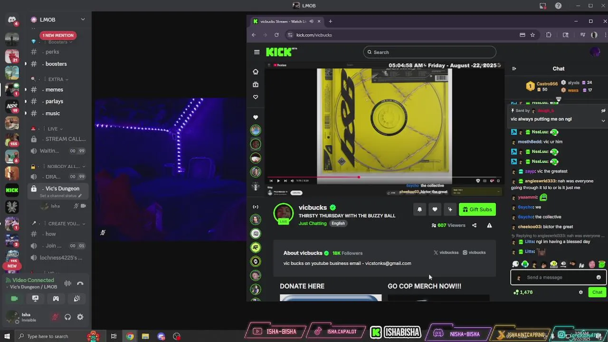The width and height of the screenshot is (608, 342).
Task: Open Discord user settings gear
Action: 80,317
